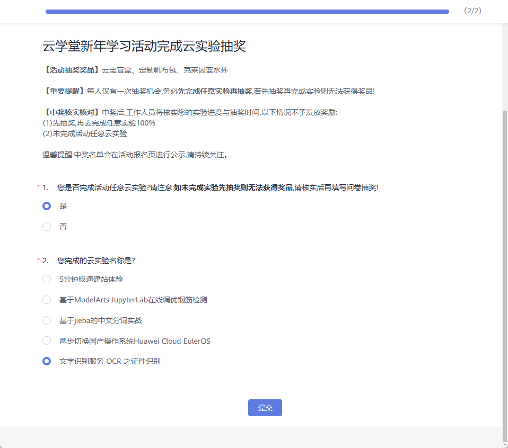Choose 否 for question one
The width and height of the screenshot is (508, 448).
coord(47,227)
